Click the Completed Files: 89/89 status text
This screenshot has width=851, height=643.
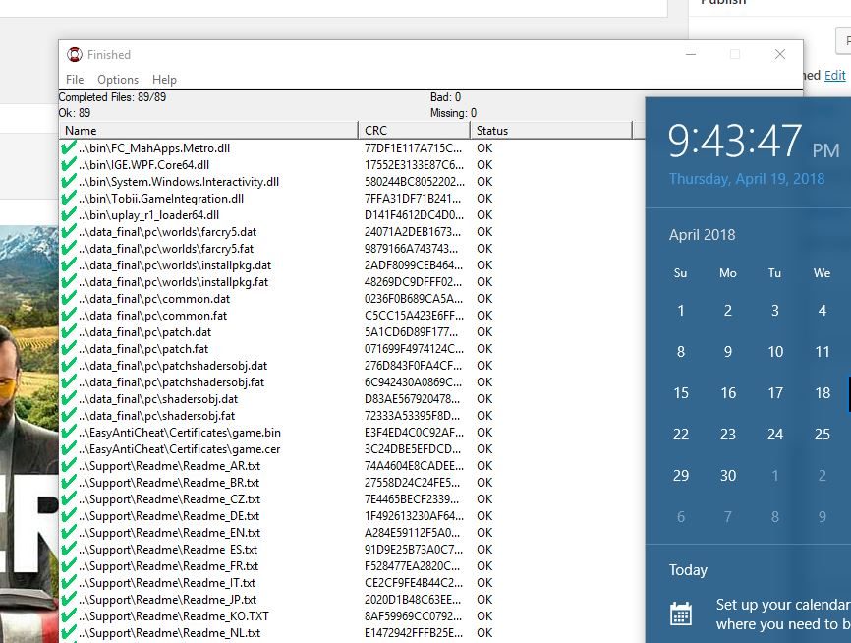click(x=112, y=97)
